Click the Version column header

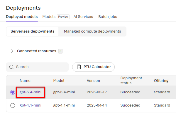pyautogui.click(x=93, y=81)
